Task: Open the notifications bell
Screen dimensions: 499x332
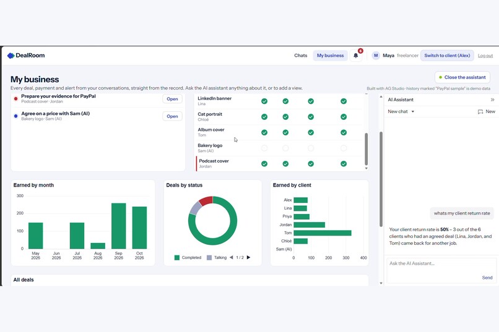Action: pyautogui.click(x=356, y=56)
